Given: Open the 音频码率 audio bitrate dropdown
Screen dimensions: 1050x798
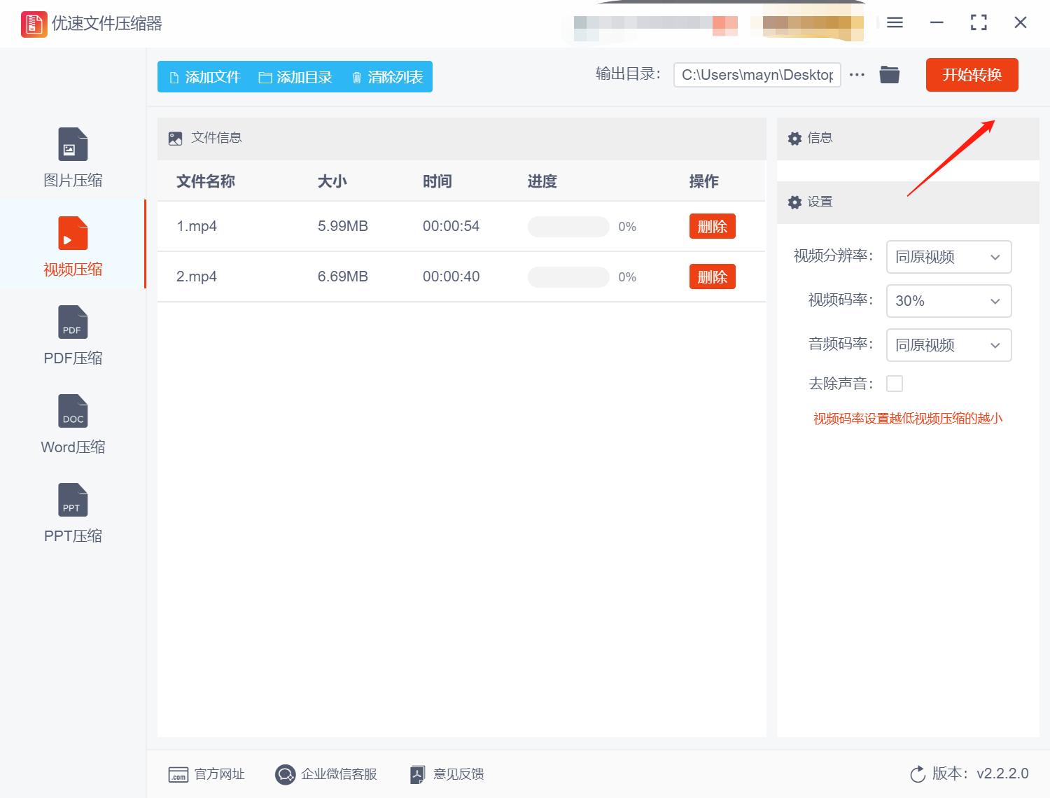Looking at the screenshot, I should pos(948,345).
